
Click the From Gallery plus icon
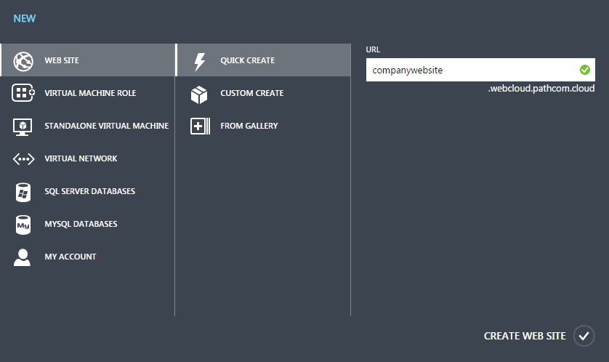click(200, 126)
